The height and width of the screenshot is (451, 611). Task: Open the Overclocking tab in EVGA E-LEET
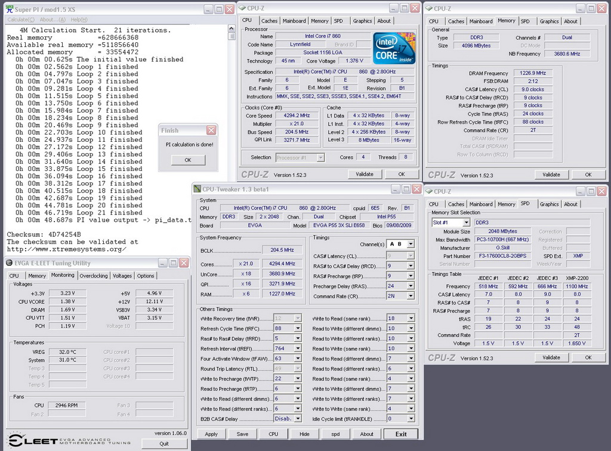94,275
